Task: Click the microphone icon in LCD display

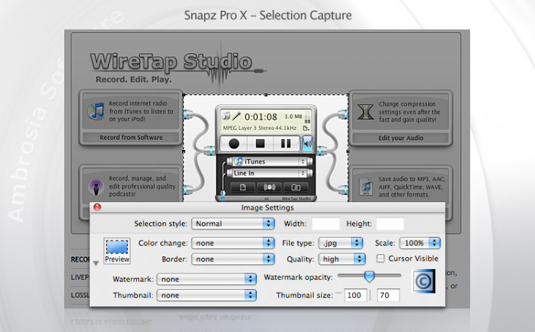Action: point(236,116)
